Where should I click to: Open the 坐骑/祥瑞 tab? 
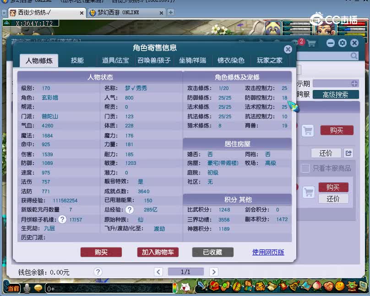pos(192,60)
